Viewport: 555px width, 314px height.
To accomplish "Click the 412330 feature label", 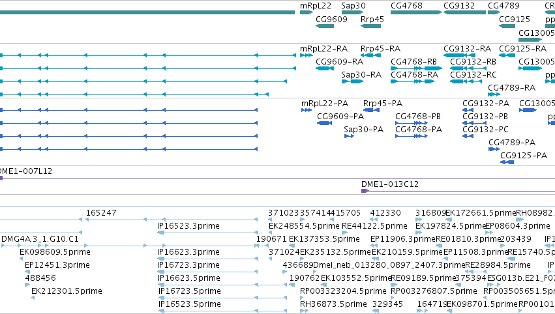I will (385, 213).
